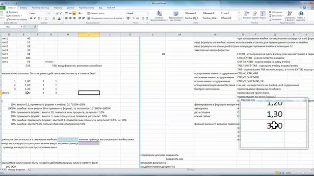Open Очистить clear dropdown
The image size is (314, 176).
(276, 20)
